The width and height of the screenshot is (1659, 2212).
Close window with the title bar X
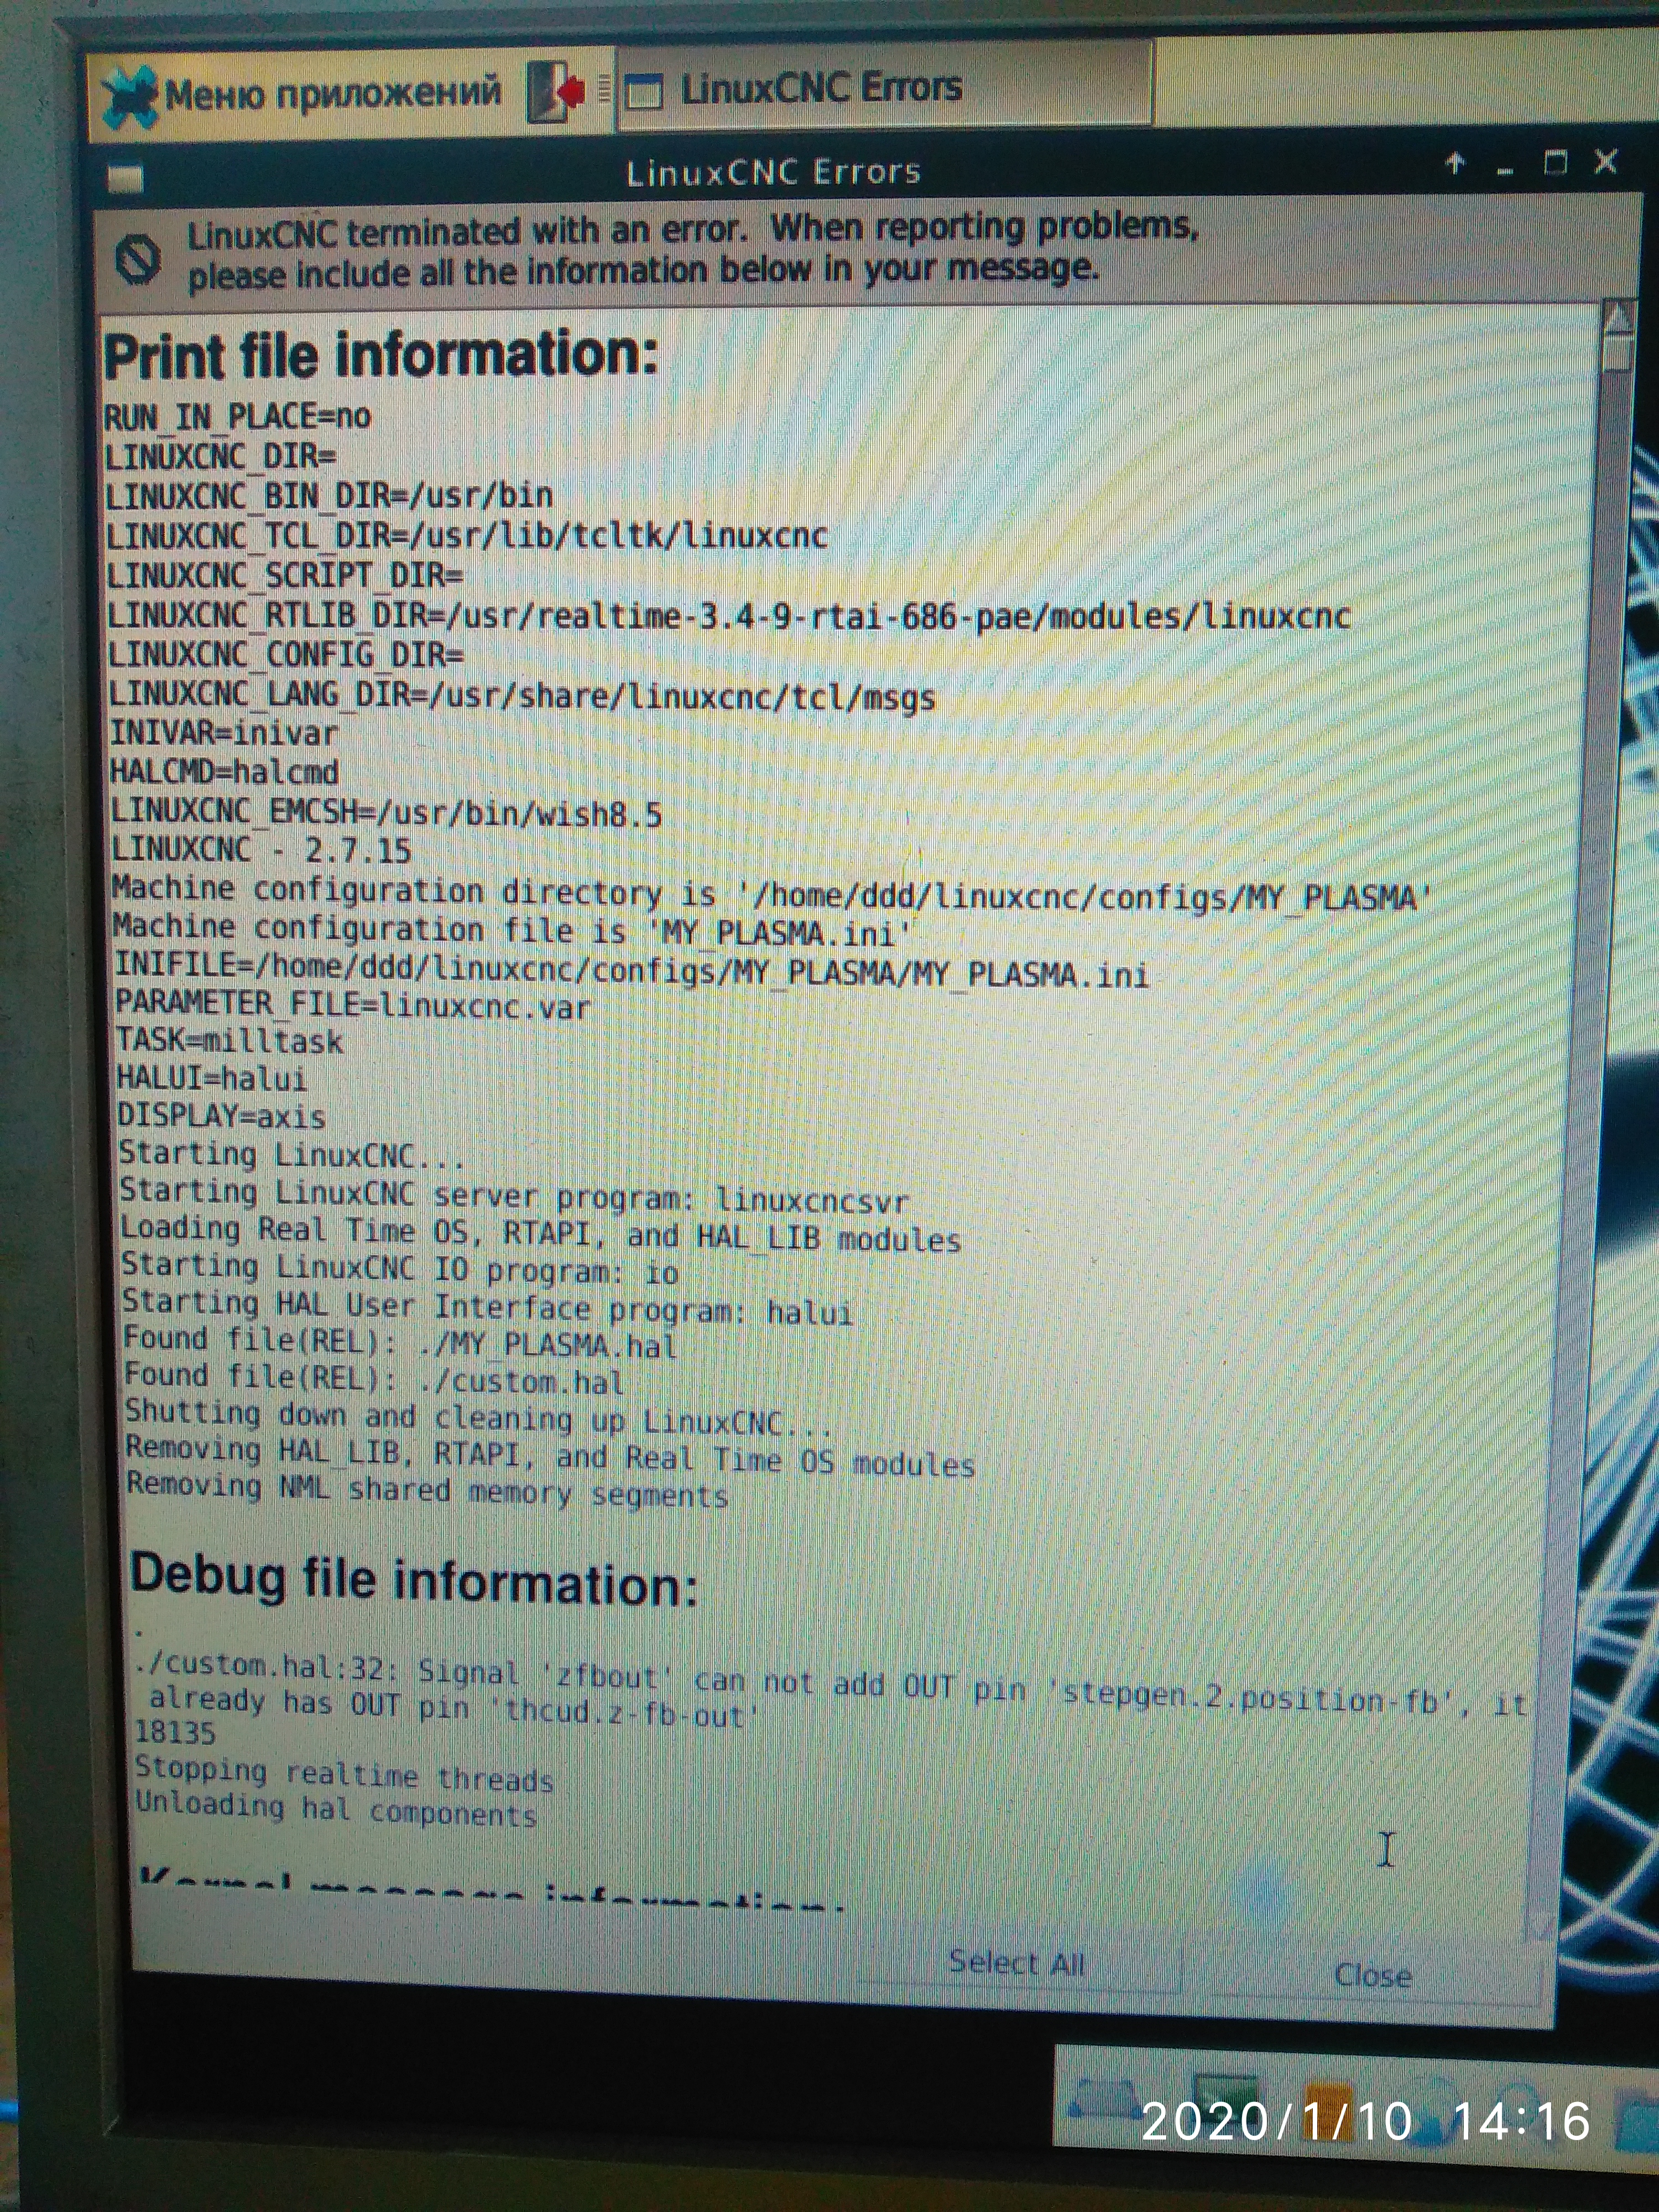coord(1606,161)
